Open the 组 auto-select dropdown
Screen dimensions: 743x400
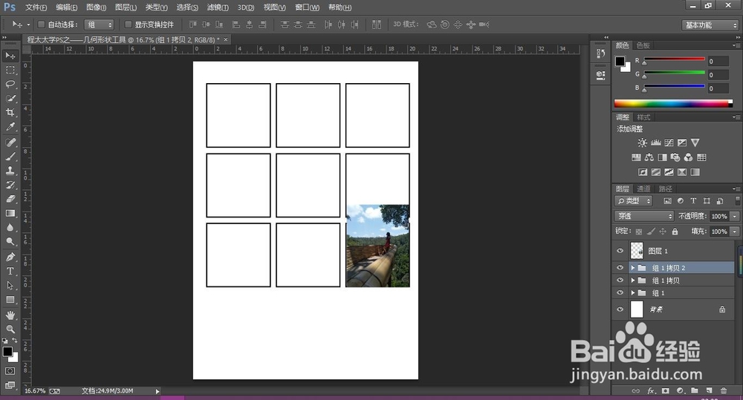pyautogui.click(x=99, y=24)
